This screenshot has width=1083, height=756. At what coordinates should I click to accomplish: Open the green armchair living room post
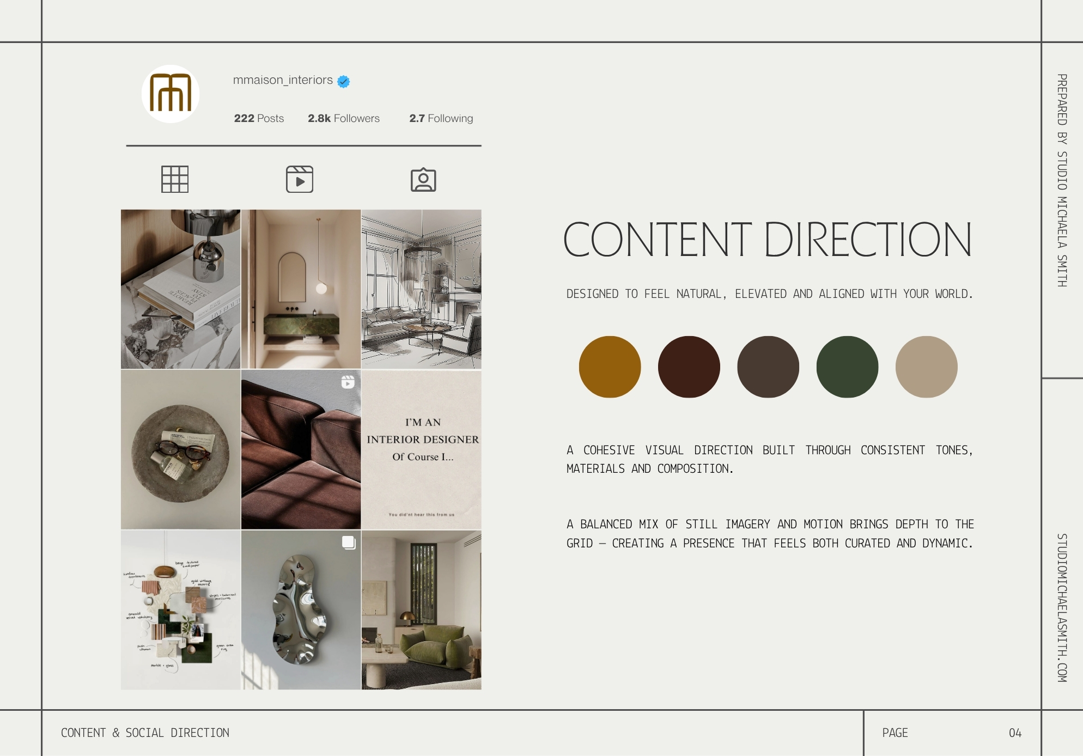[422, 610]
